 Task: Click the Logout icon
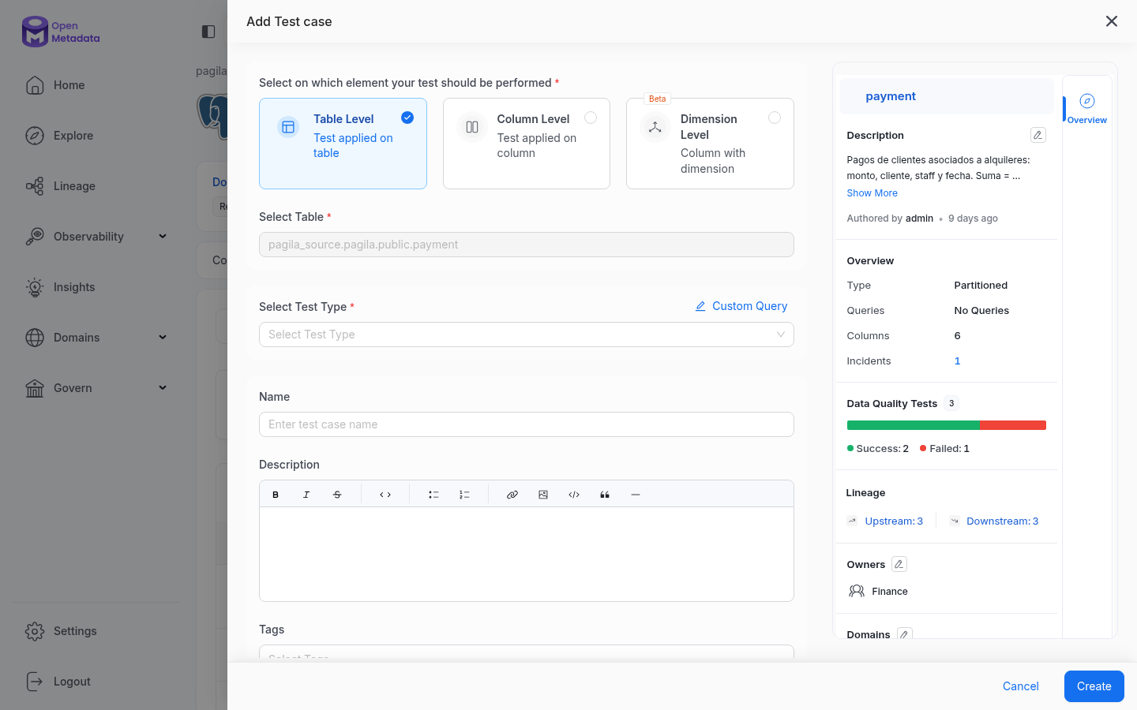point(35,682)
